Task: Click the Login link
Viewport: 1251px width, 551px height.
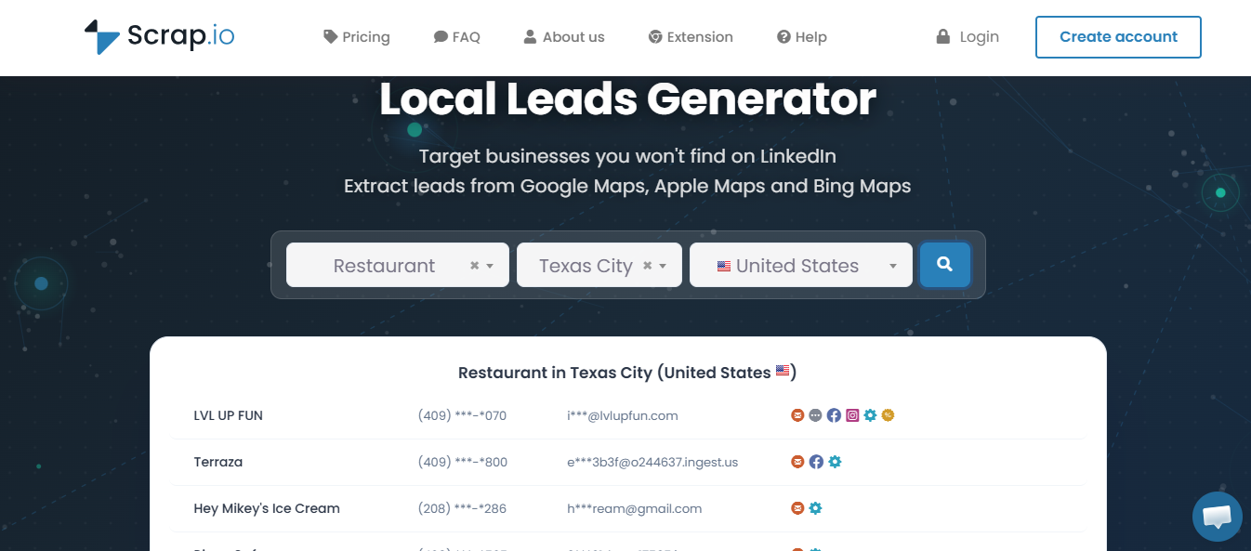Action: [968, 37]
